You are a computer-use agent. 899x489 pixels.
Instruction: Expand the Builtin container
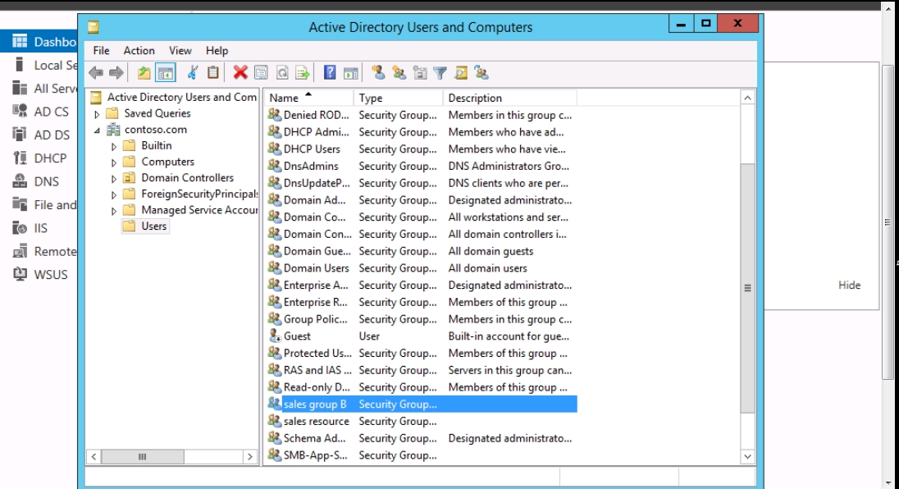tap(113, 146)
